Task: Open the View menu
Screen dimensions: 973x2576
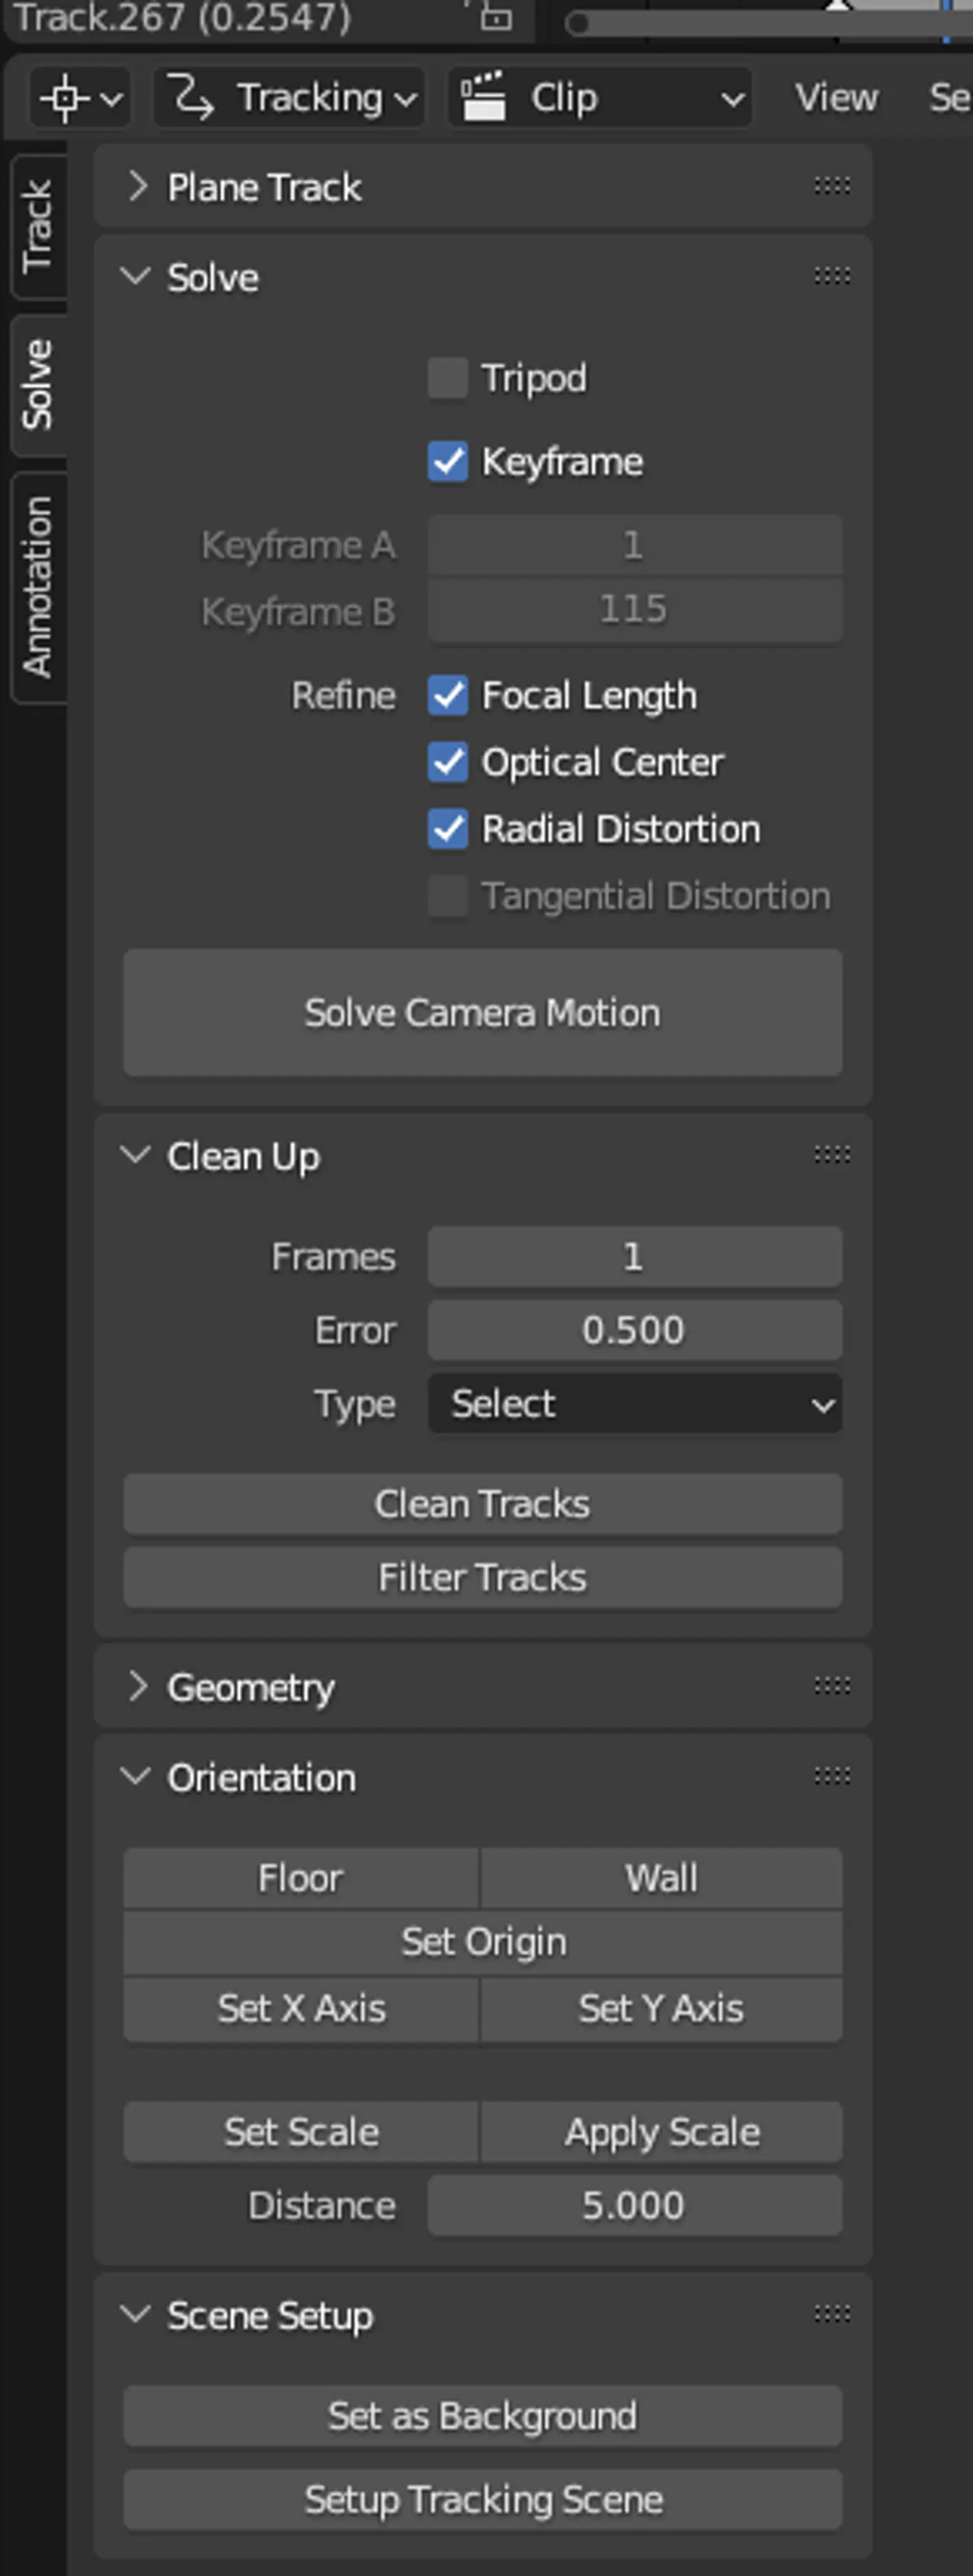Action: (836, 98)
